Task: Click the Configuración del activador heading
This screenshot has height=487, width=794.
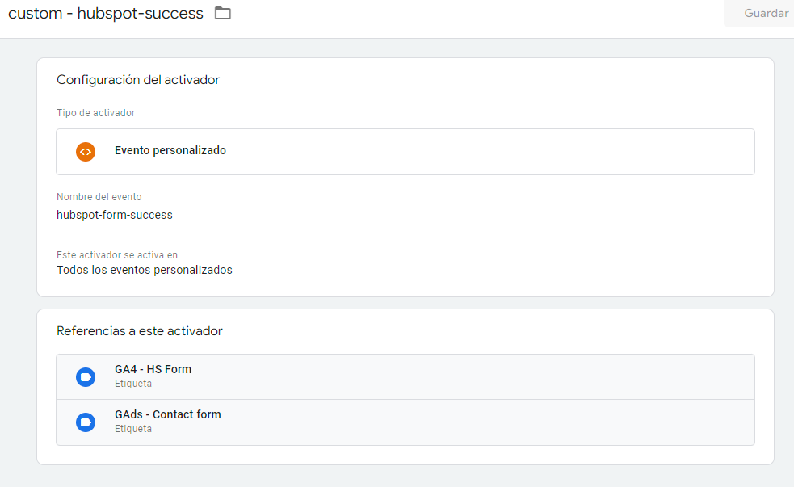Action: click(138, 80)
